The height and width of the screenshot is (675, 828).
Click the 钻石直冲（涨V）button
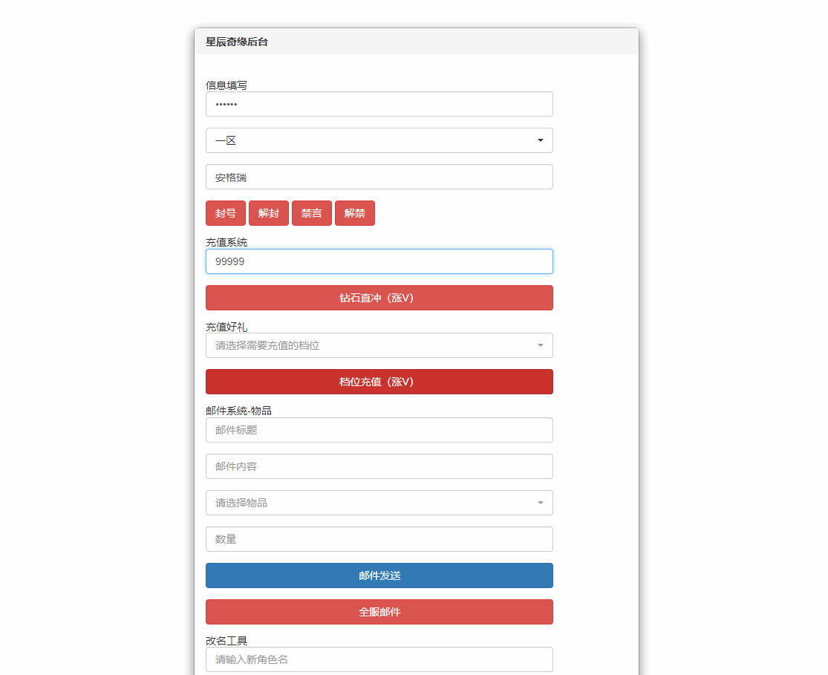[x=379, y=298]
